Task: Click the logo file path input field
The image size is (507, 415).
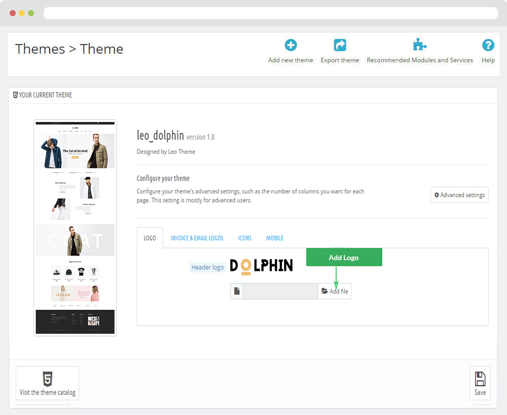Action: pos(280,291)
